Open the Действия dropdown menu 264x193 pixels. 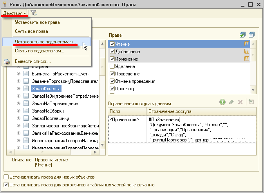14,13
